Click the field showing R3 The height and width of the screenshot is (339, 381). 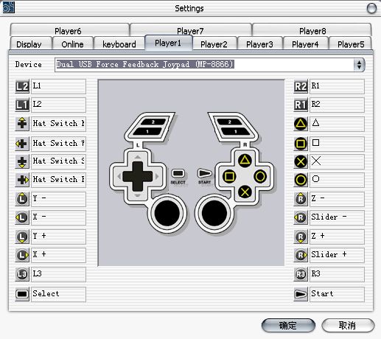pos(337,274)
